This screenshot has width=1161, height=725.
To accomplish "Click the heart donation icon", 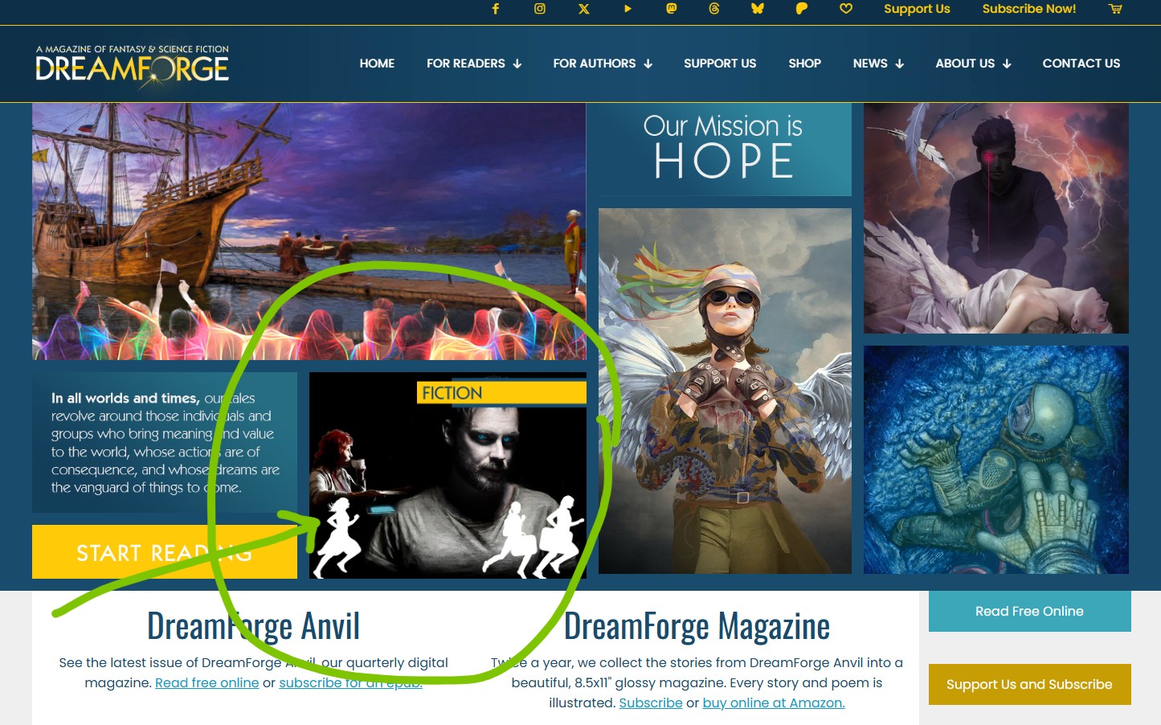I will click(845, 10).
